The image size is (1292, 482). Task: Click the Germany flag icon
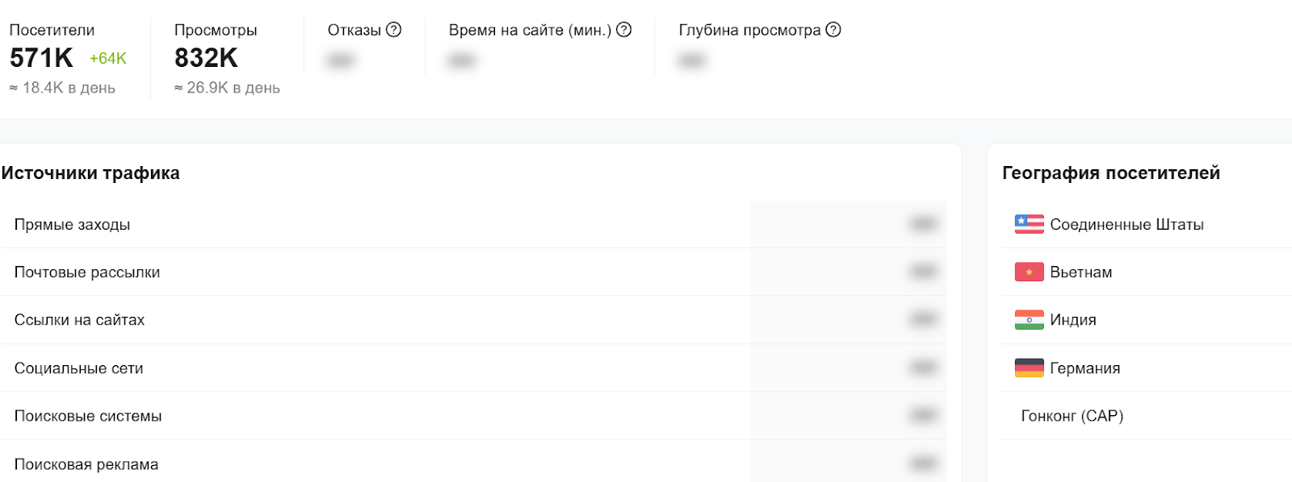click(1029, 368)
